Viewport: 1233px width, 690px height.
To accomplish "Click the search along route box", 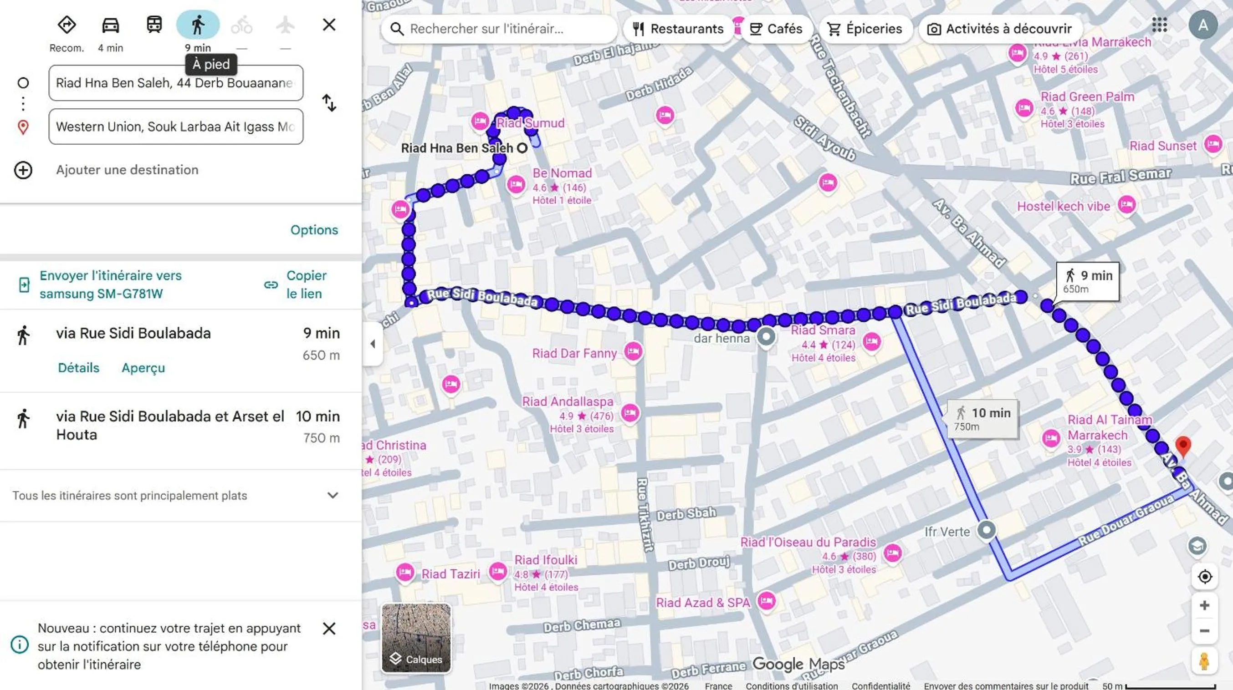I will click(500, 29).
